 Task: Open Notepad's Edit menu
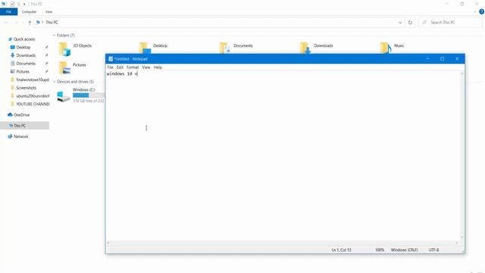pos(120,67)
